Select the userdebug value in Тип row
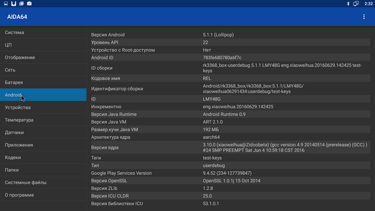 (214, 166)
